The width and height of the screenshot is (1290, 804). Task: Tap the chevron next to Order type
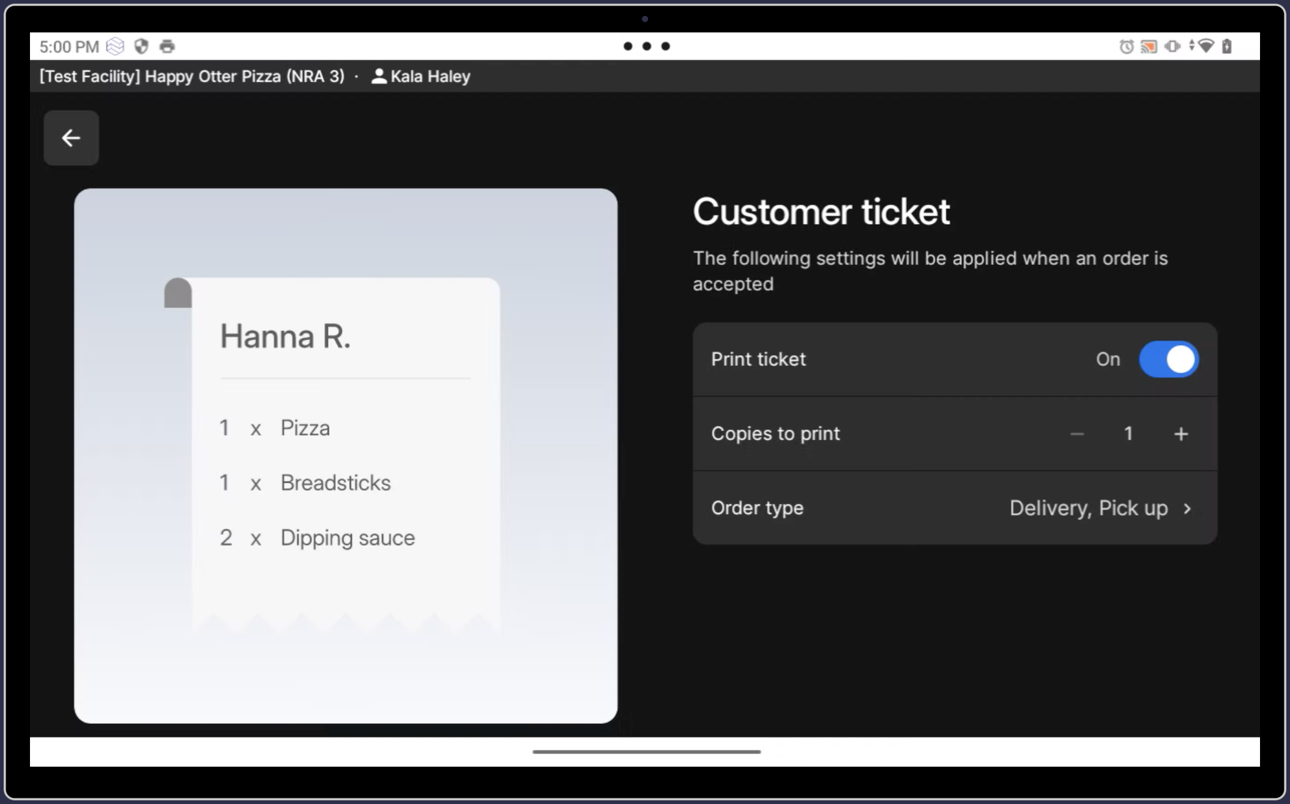coord(1187,508)
